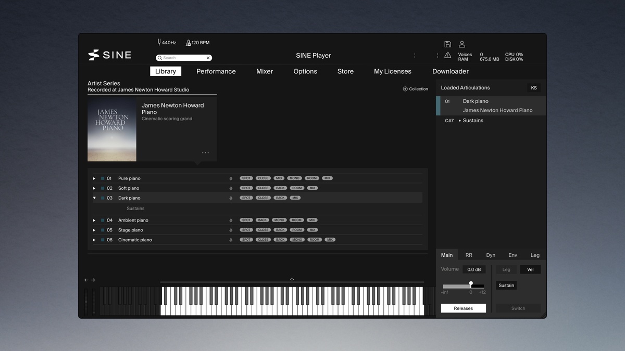Click the square icon for Cinematic piano
The image size is (625, 351).
click(x=103, y=240)
